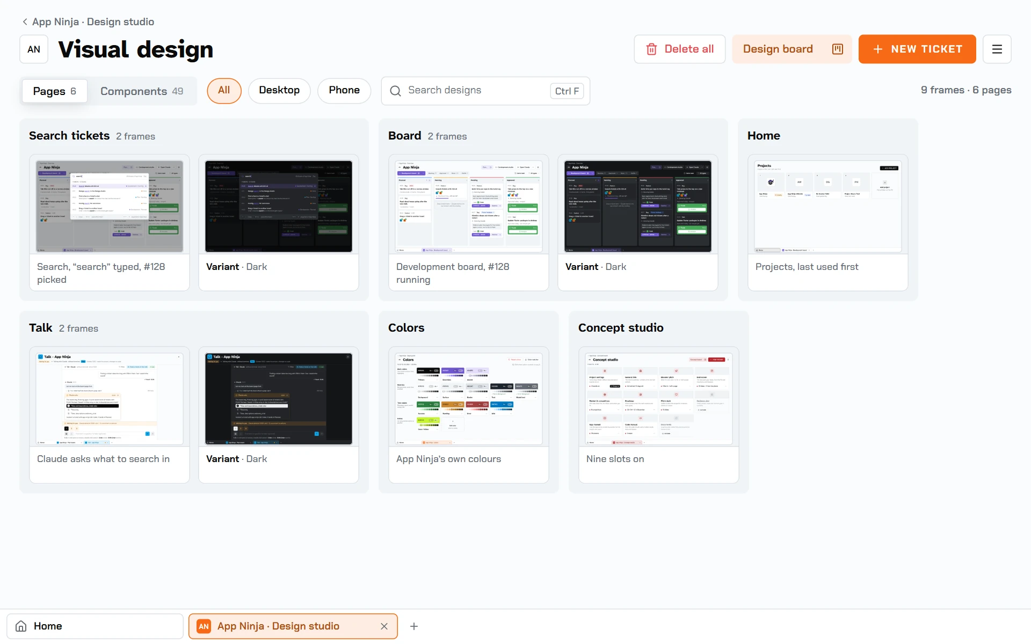Open the Concept studio thumbnail

pyautogui.click(x=659, y=398)
